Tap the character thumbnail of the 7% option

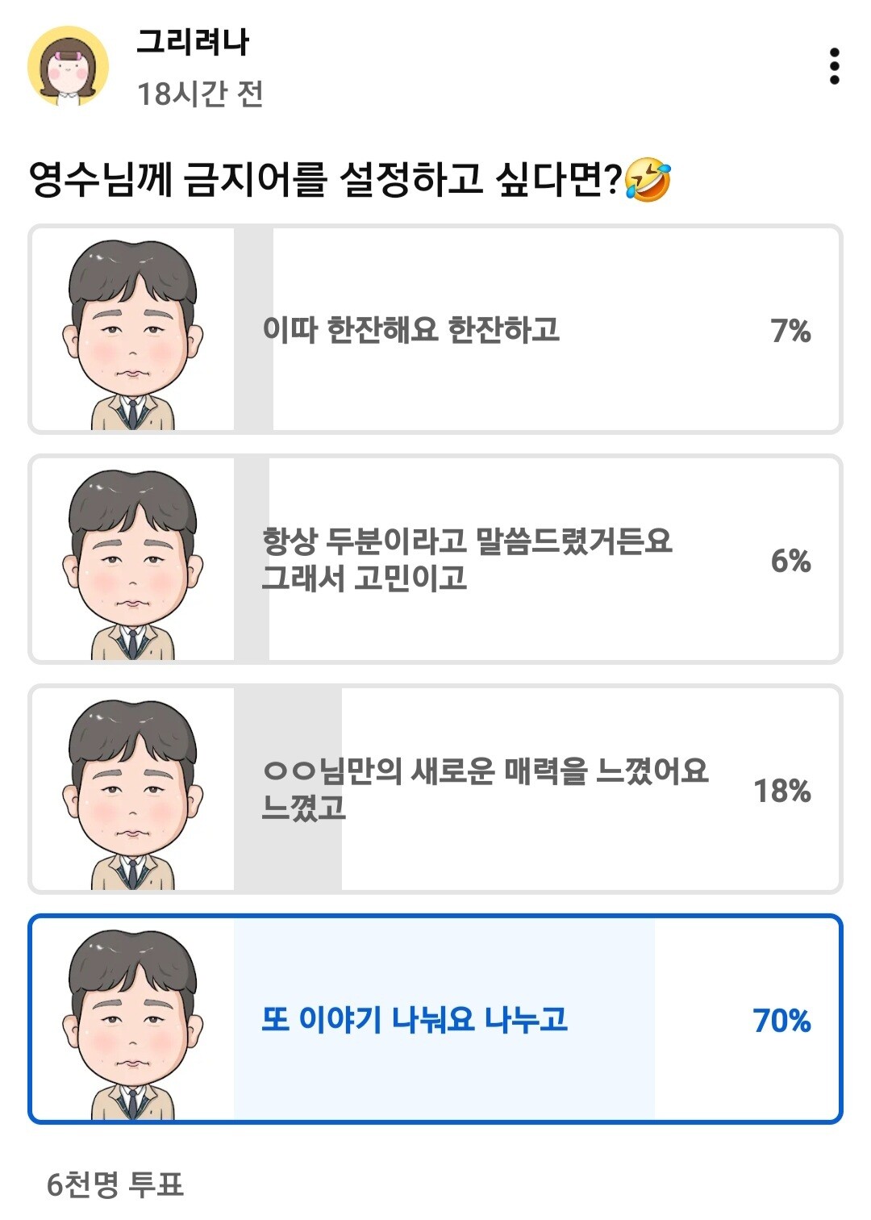pos(132,330)
